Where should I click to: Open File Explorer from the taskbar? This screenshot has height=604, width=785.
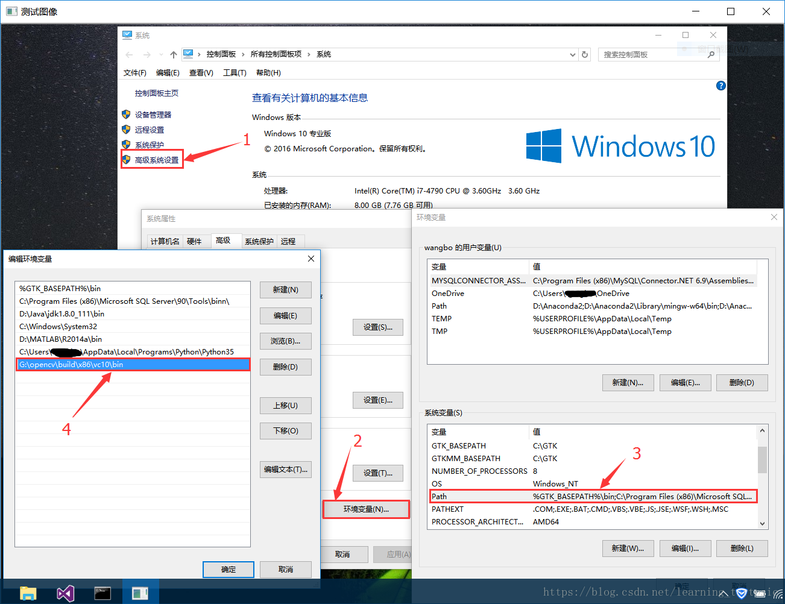coord(28,593)
